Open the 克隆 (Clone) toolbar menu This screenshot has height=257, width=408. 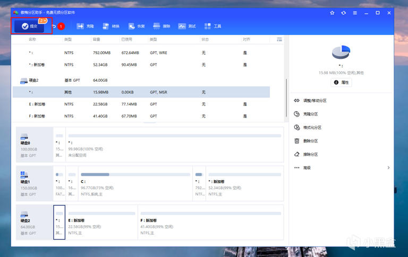tap(85, 26)
